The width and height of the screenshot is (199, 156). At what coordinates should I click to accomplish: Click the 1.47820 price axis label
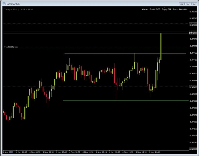(x=193, y=46)
